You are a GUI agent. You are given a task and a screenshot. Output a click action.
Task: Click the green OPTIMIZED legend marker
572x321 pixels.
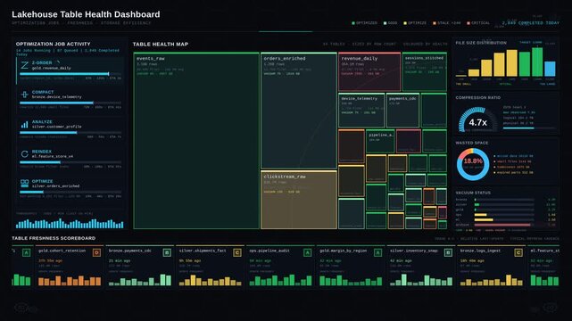353,23
